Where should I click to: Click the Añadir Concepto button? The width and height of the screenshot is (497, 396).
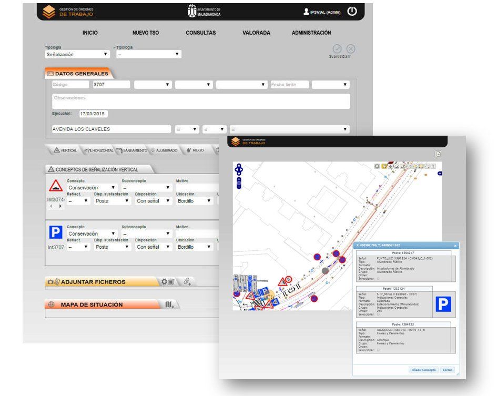pyautogui.click(x=423, y=370)
